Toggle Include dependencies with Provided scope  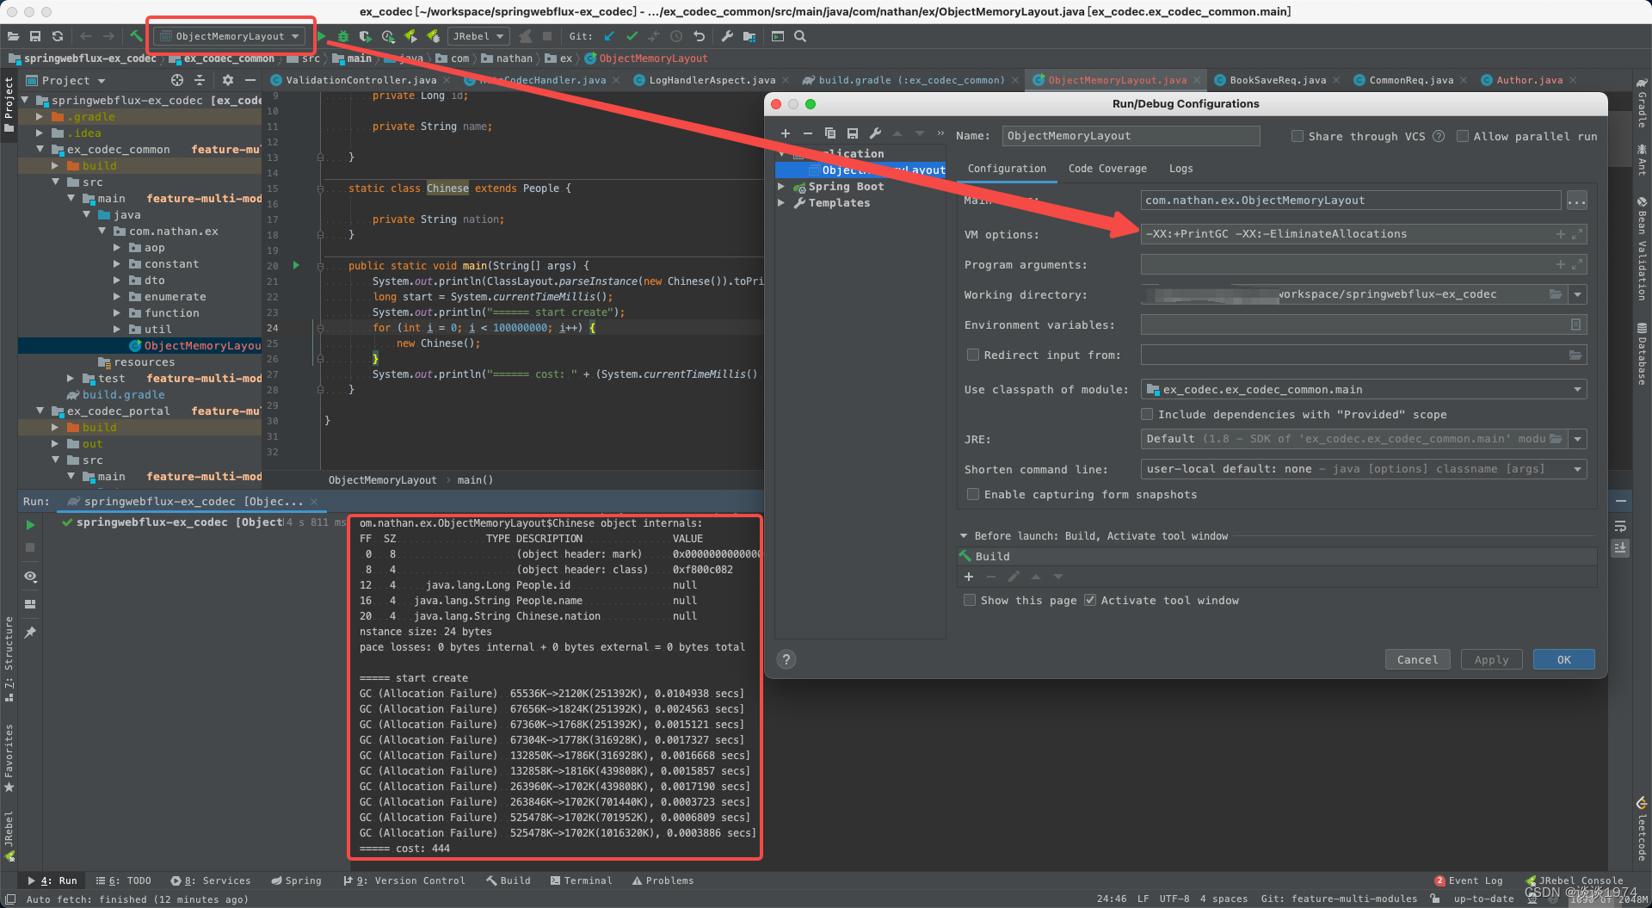pyautogui.click(x=1147, y=414)
